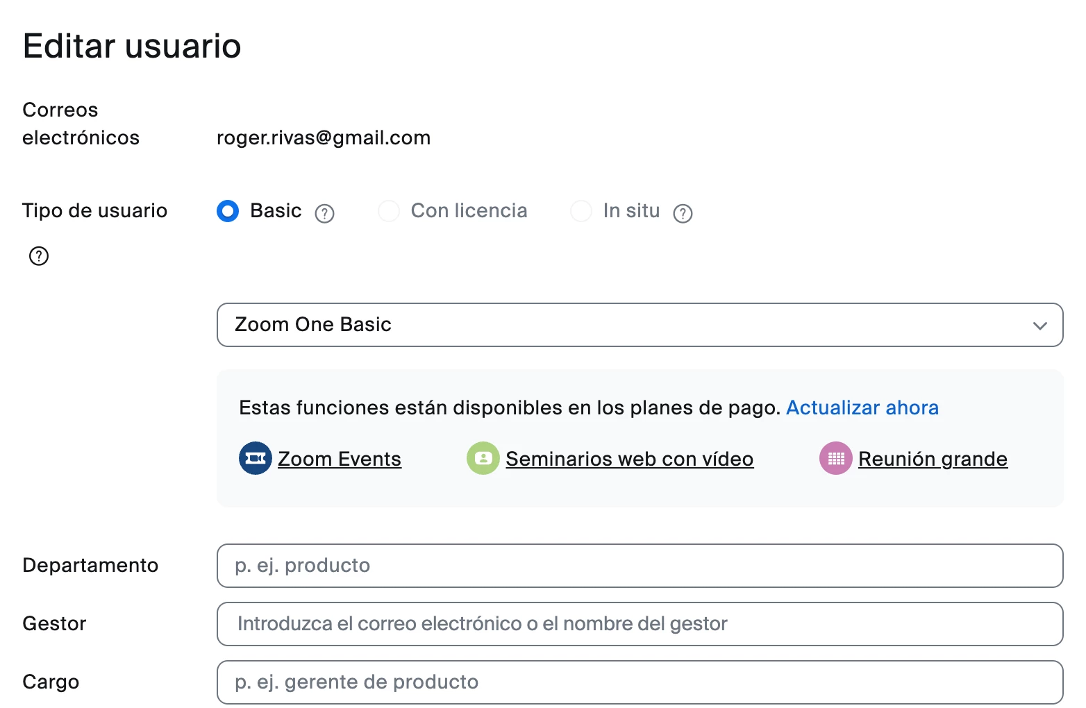The height and width of the screenshot is (708, 1086).
Task: Open the Zoom One Basic dropdown
Action: pos(640,325)
